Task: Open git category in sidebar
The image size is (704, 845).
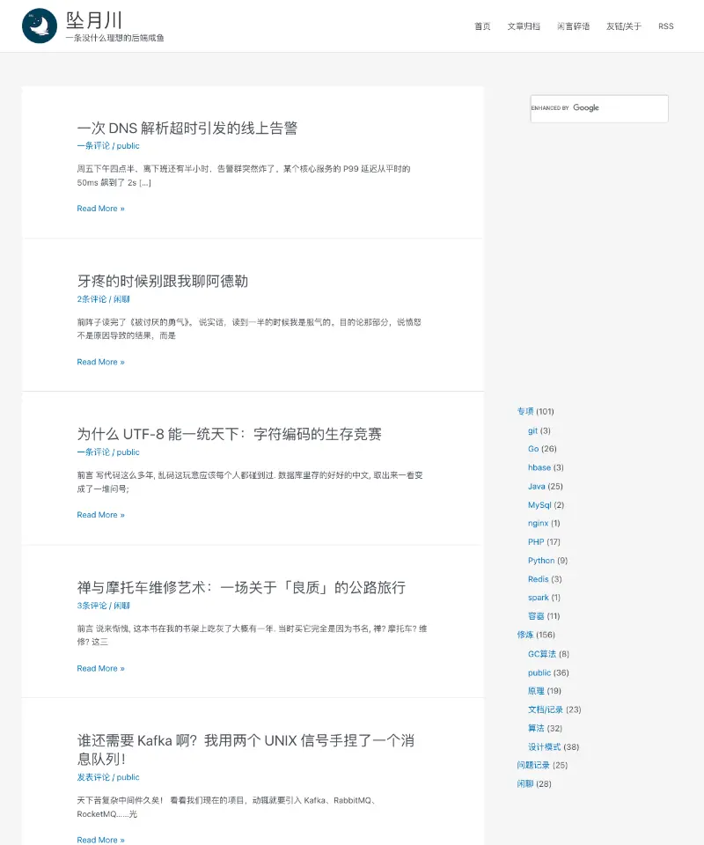Action: pos(532,430)
